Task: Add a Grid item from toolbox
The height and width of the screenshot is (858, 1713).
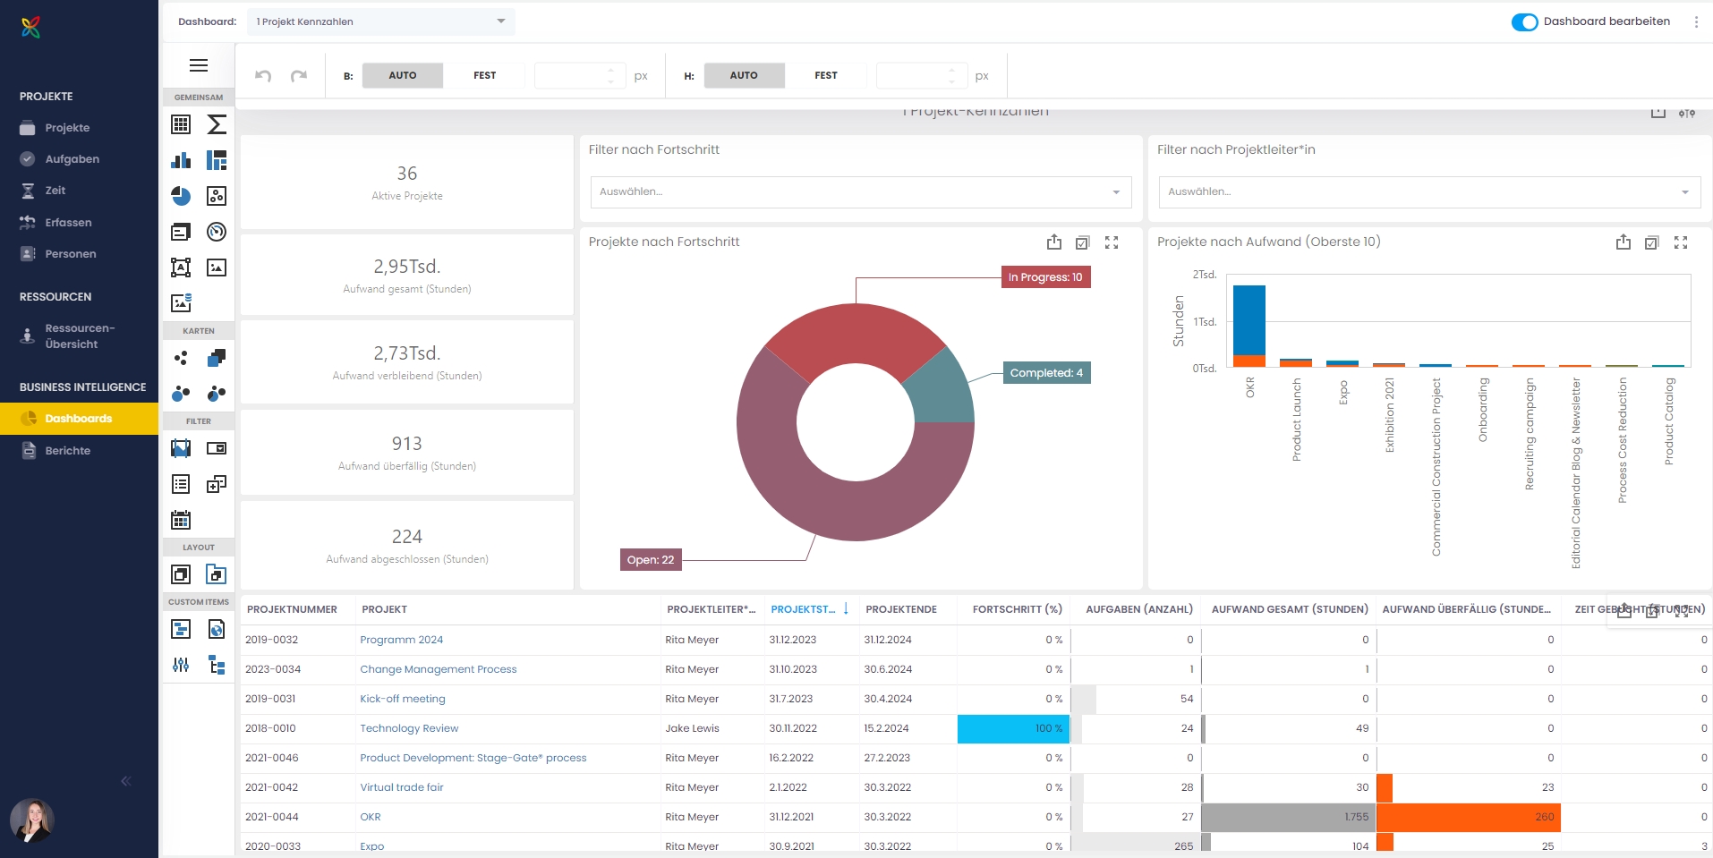Action: [181, 124]
